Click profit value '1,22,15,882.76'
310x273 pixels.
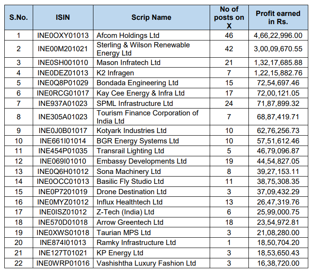(x=278, y=73)
